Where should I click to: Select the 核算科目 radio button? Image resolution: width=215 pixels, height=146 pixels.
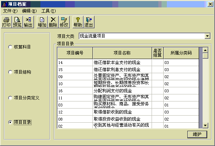point(10,47)
